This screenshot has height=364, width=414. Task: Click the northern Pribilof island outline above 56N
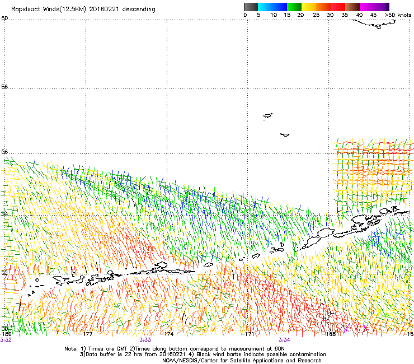coord(268,116)
